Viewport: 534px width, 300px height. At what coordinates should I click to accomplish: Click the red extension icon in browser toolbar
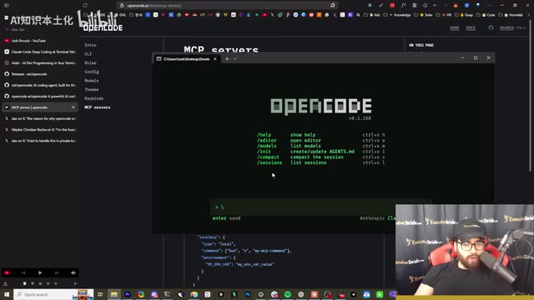tap(392, 5)
